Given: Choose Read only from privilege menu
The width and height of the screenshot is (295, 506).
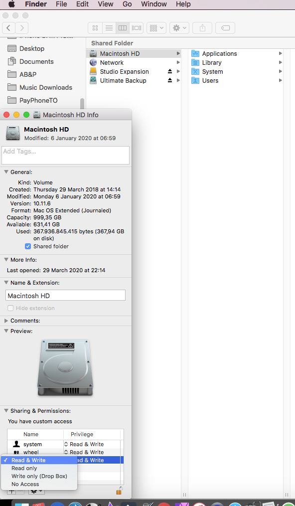Looking at the screenshot, I should click(x=39, y=468).
